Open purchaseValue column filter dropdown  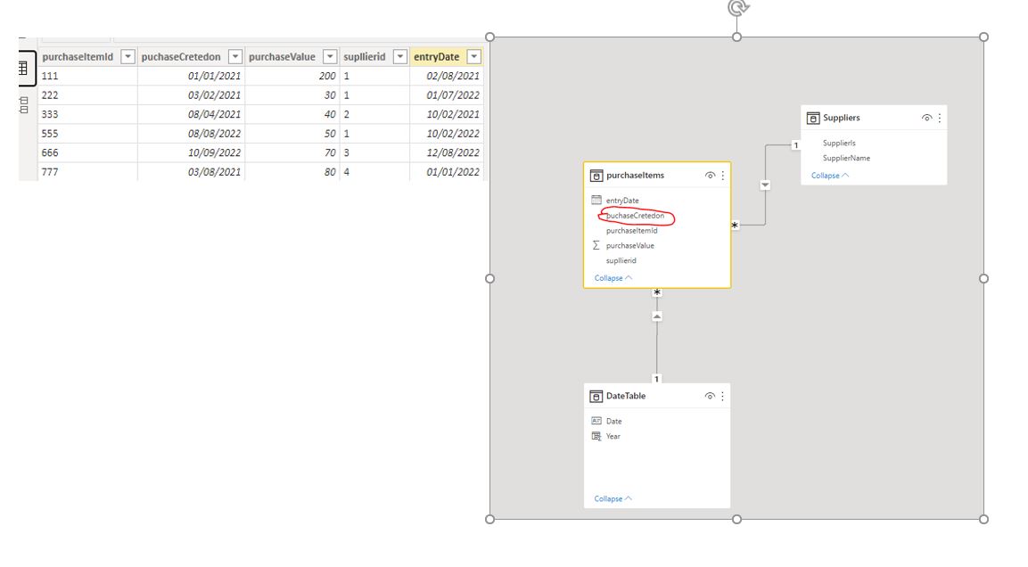(x=331, y=57)
